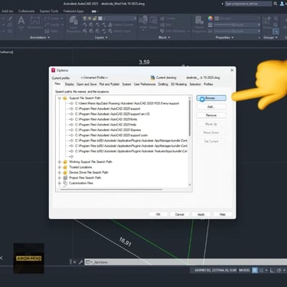
Task: Select Trusted Locations folder label
Action: 80,167
